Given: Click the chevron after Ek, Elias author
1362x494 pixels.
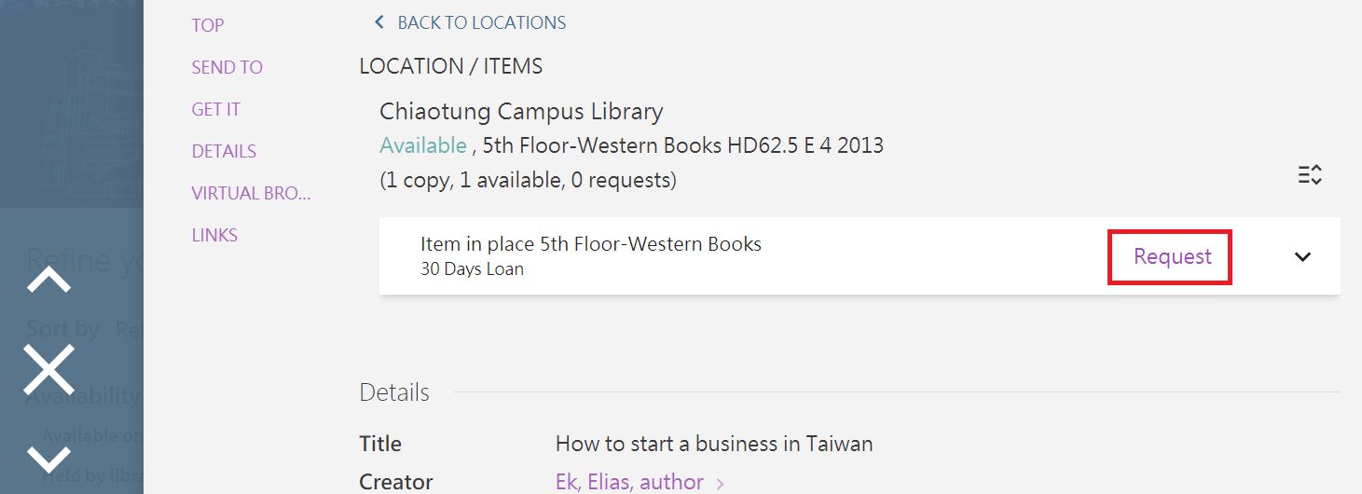Looking at the screenshot, I should 721,483.
